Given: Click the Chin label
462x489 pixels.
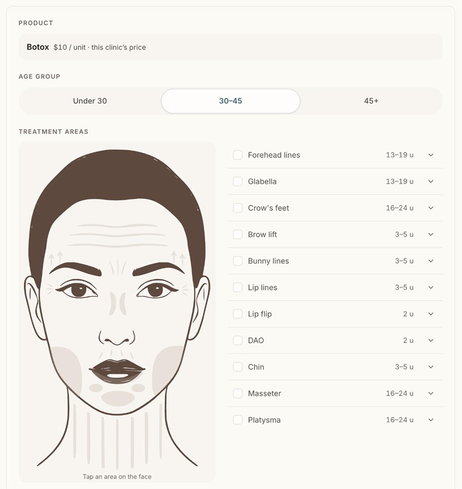Looking at the screenshot, I should click(x=256, y=367).
